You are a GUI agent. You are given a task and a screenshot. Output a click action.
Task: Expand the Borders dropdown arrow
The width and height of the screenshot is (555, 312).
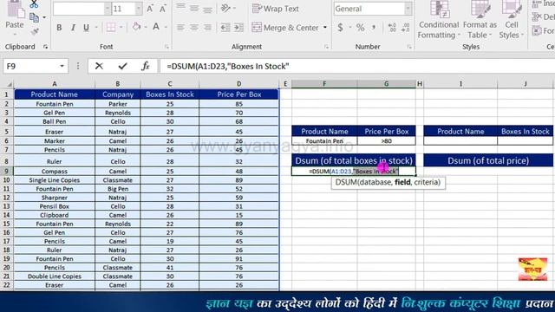[121, 27]
